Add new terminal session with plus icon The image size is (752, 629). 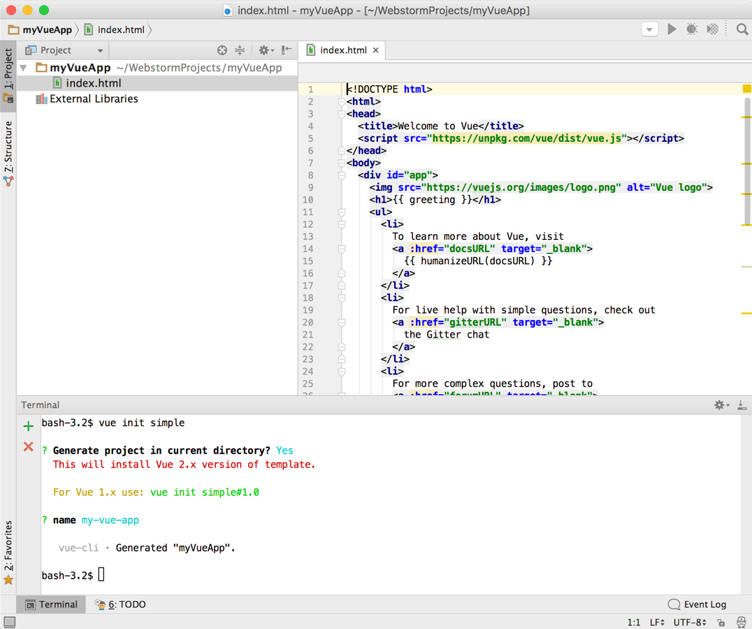coord(28,426)
